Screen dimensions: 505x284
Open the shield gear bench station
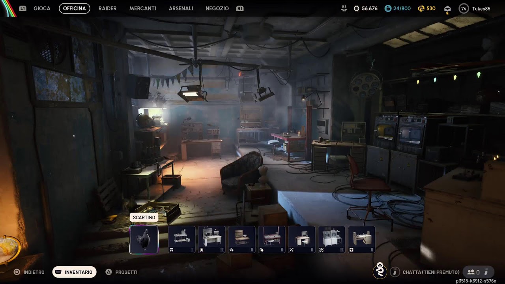click(x=212, y=239)
